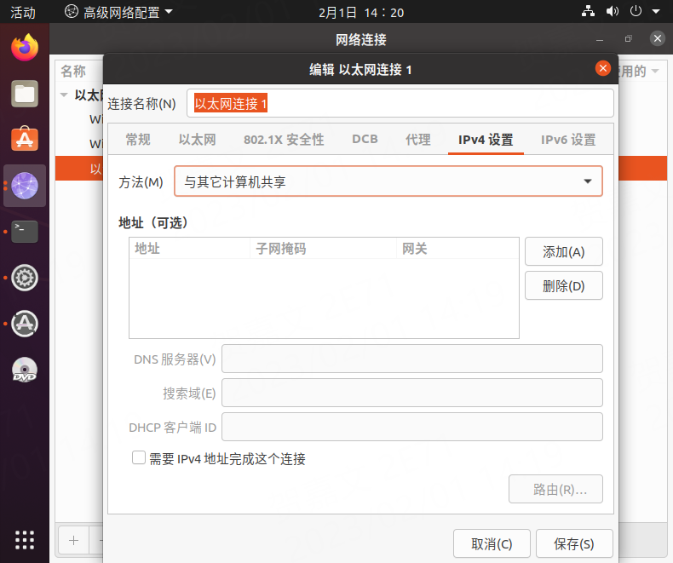
Task: Click 保存(S) to save the connection
Action: click(574, 543)
